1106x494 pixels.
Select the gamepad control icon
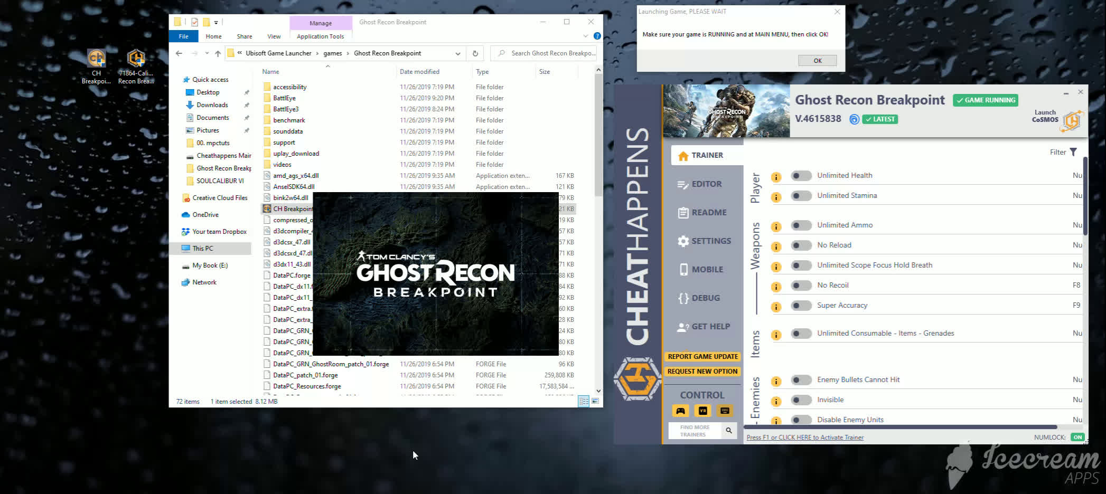(680, 411)
